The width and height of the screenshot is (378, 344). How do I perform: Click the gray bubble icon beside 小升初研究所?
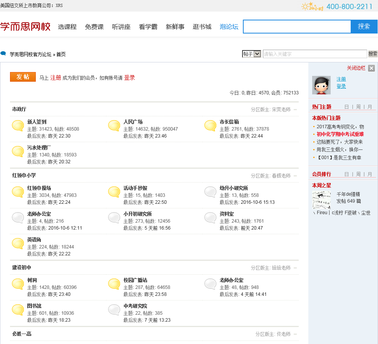pyautogui.click(x=114, y=218)
